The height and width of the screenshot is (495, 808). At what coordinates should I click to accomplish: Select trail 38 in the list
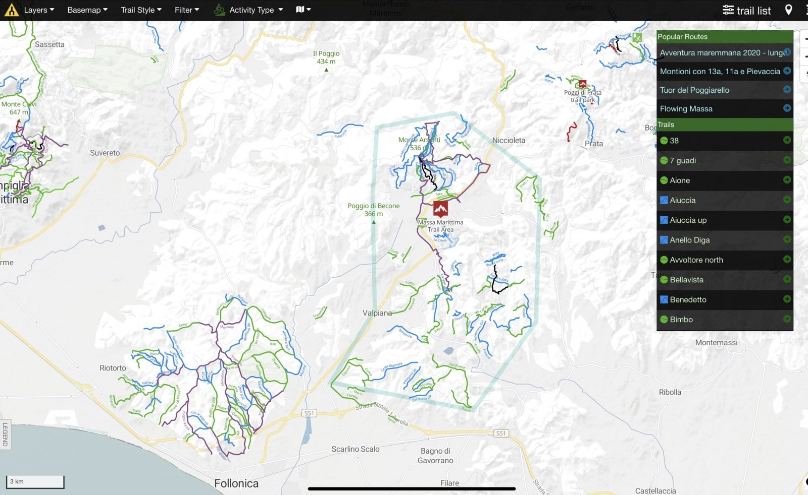674,141
